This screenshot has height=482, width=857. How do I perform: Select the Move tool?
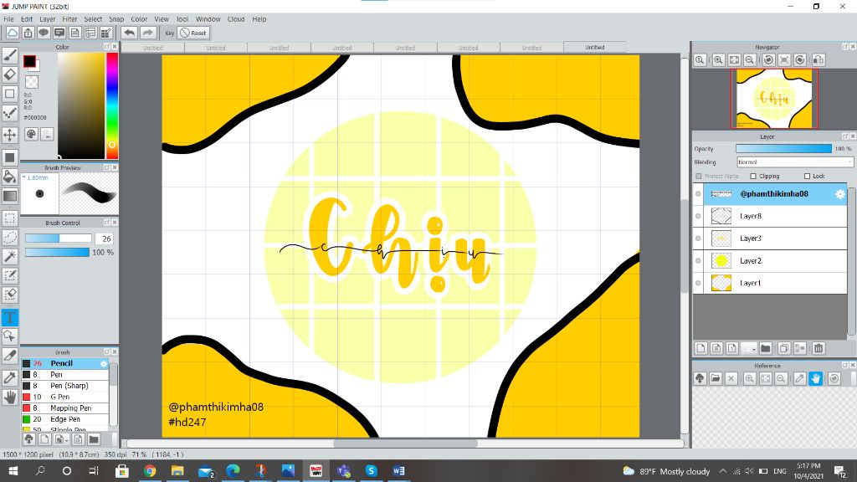(x=10, y=135)
